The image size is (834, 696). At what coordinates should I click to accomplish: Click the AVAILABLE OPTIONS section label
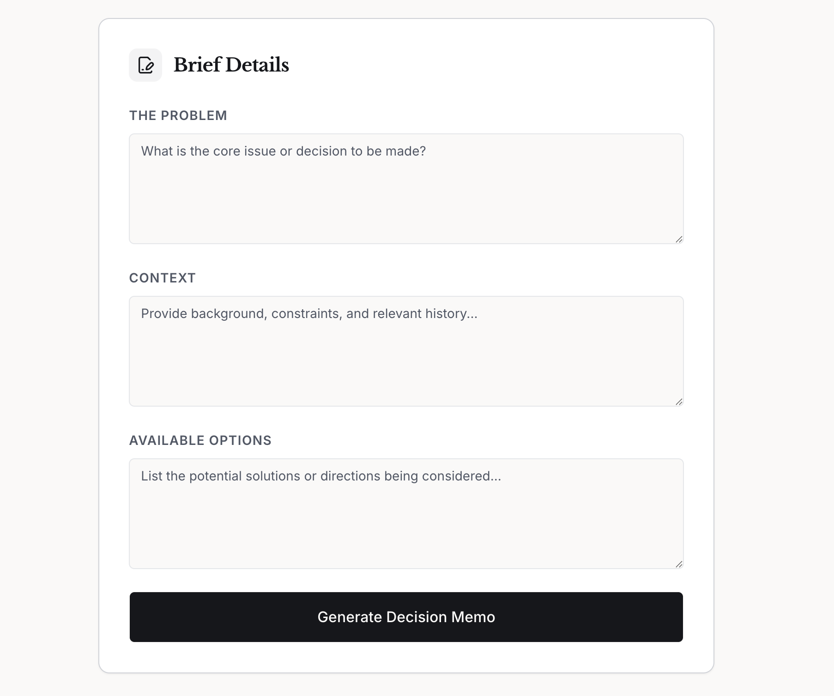click(x=200, y=440)
